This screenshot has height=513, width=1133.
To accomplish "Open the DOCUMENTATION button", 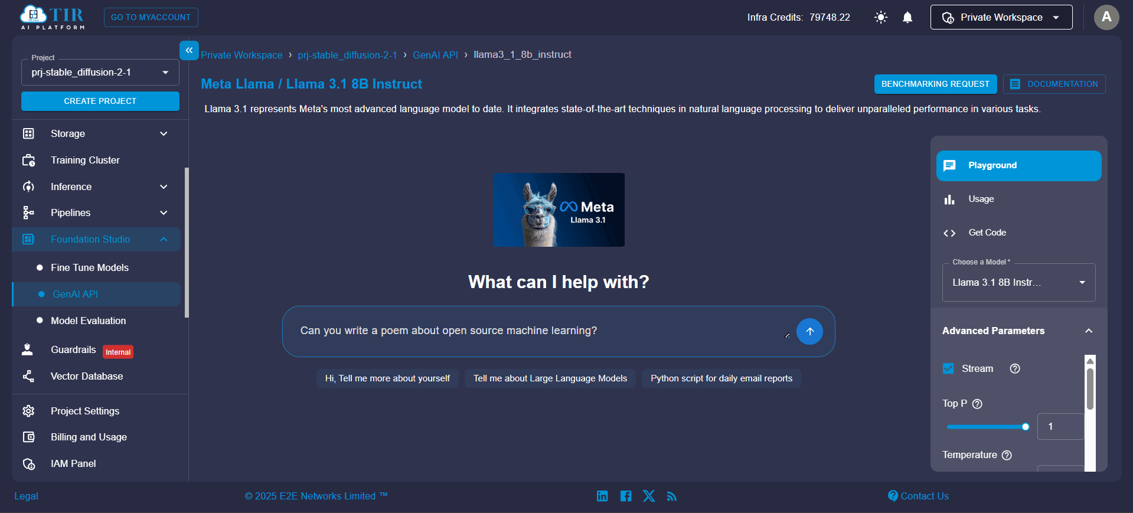I will (x=1054, y=84).
